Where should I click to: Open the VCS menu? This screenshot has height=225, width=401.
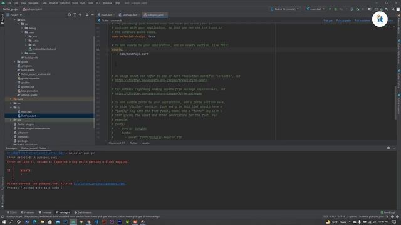98,3
